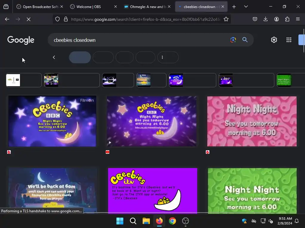Click source icon under the pink image
This screenshot has height=228, width=305.
[x=208, y=152]
